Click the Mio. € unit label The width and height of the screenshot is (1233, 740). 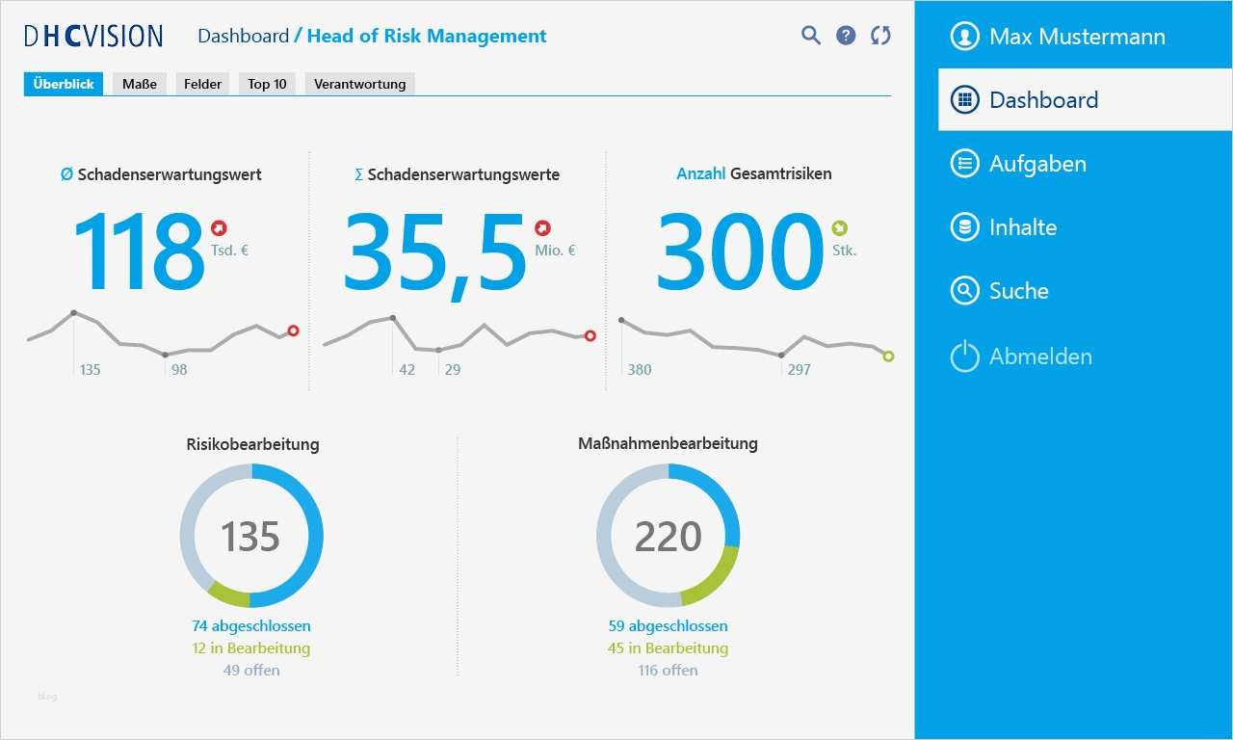click(x=556, y=251)
